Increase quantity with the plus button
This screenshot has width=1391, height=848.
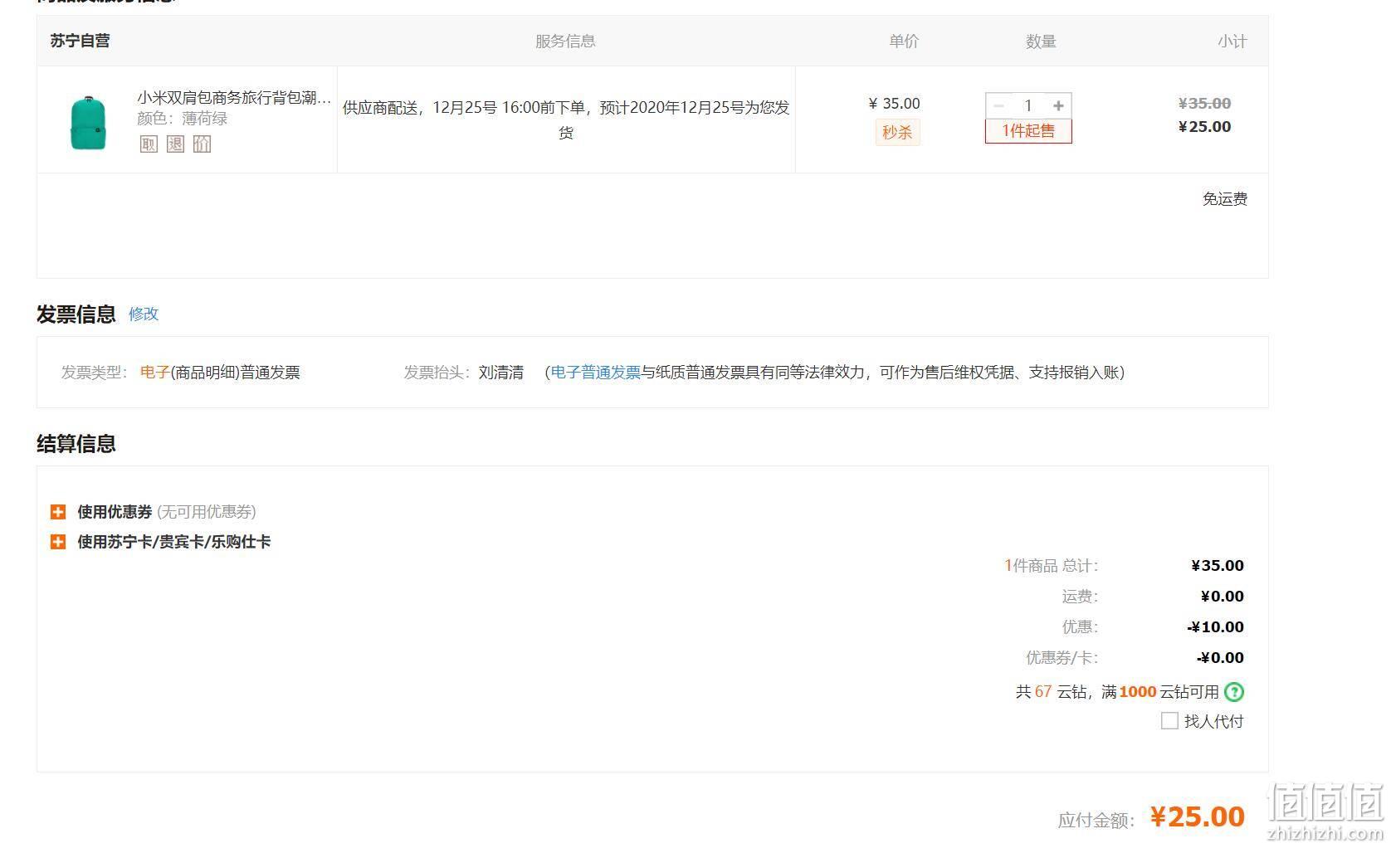tap(1058, 105)
